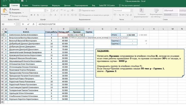Screen dimensions: 186x105
Task: Click the Decrease Decimal icon
Action: (x=131, y=15)
